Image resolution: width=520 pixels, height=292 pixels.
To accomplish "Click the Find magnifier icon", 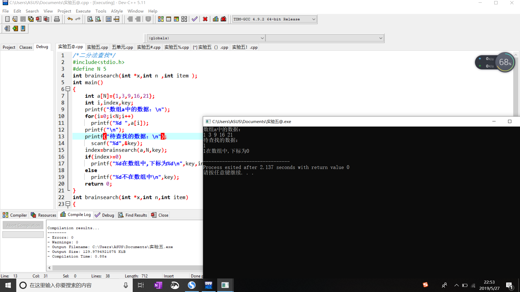I will click(90, 19).
